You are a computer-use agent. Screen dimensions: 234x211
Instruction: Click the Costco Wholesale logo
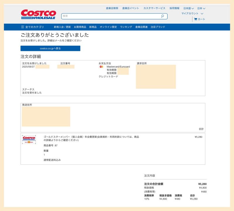tap(38, 15)
